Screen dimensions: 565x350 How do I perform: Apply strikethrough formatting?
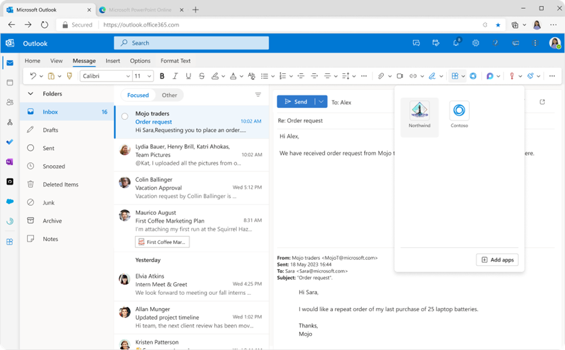tap(202, 76)
